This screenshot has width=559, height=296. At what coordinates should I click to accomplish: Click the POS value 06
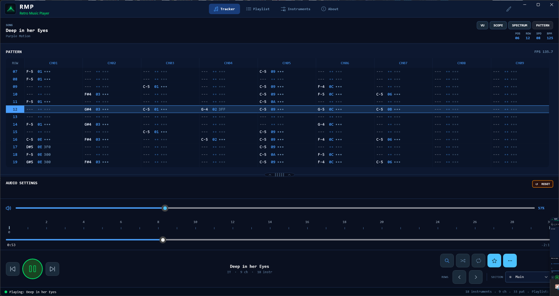[517, 38]
